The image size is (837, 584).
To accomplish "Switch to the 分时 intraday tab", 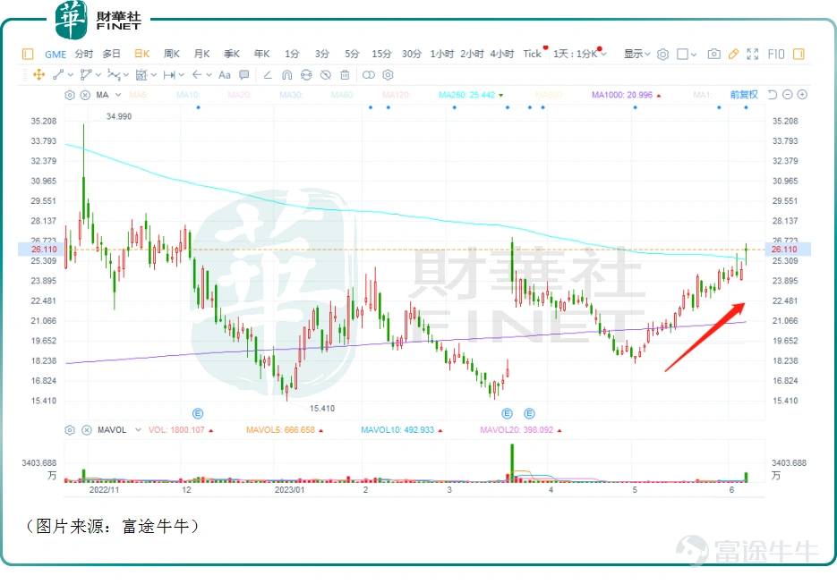I will click(x=84, y=54).
